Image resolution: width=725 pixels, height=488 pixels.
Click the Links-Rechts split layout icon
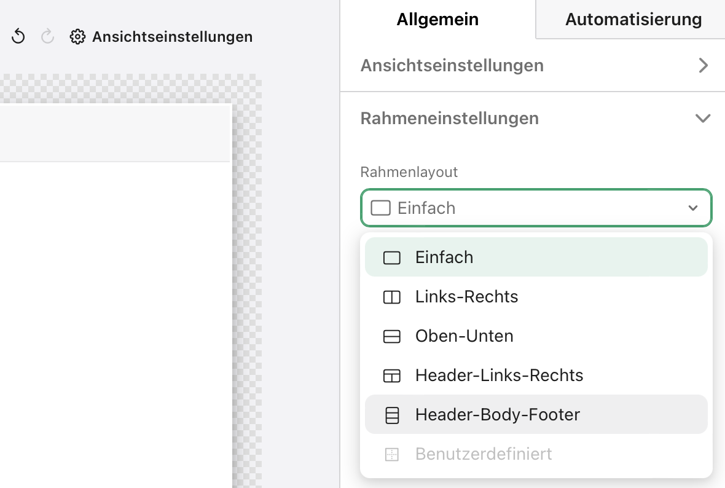(x=391, y=297)
